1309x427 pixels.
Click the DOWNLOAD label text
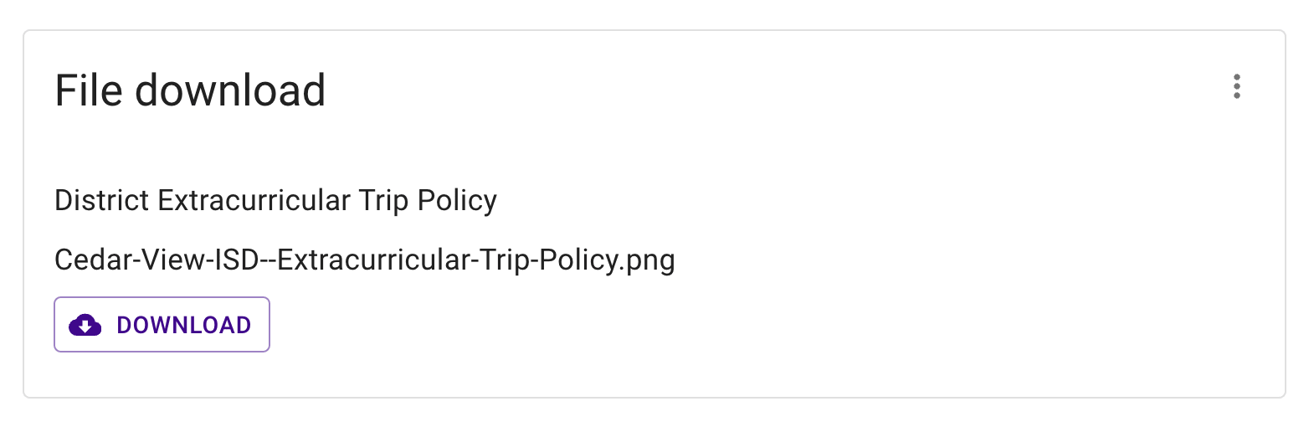click(x=184, y=325)
